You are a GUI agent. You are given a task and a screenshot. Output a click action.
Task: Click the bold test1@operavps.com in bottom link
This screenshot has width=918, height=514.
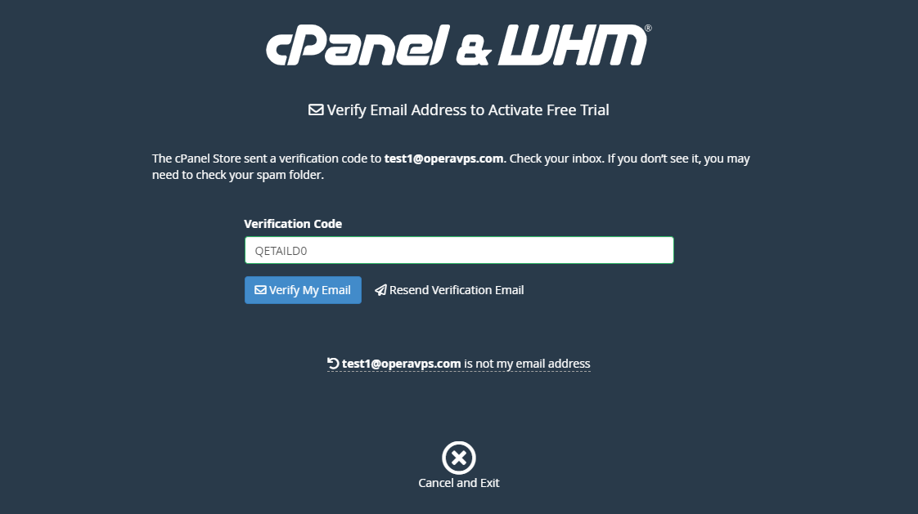[x=401, y=364]
